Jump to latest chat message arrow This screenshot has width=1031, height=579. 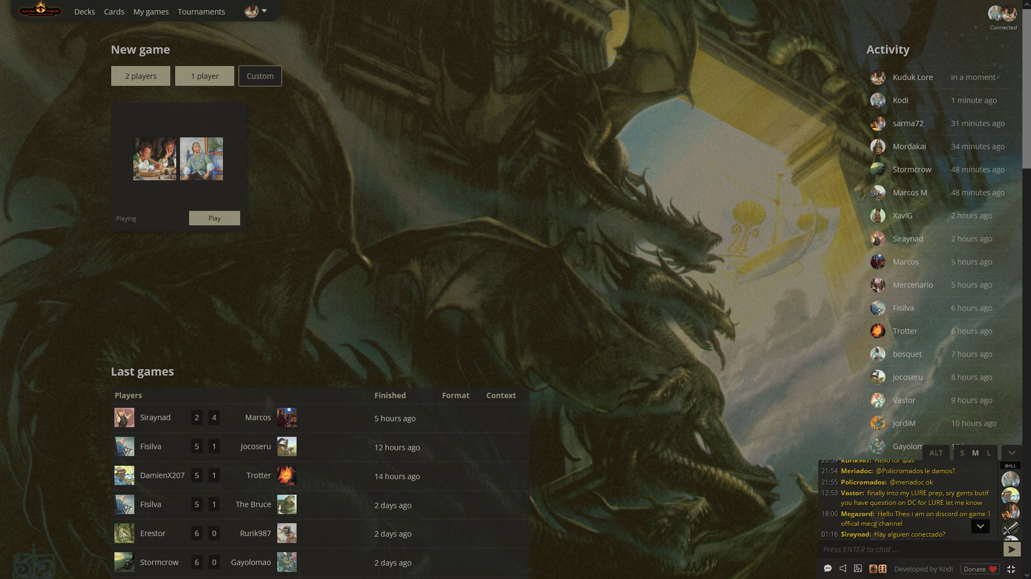tap(980, 526)
